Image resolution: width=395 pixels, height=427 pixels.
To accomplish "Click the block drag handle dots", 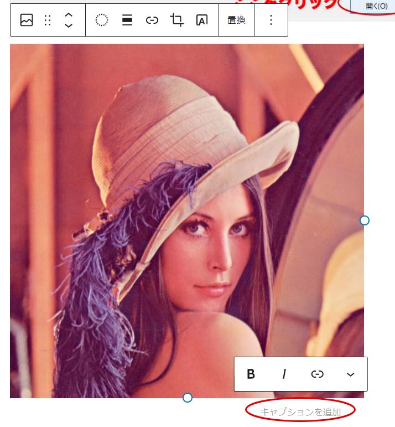I will pyautogui.click(x=48, y=20).
